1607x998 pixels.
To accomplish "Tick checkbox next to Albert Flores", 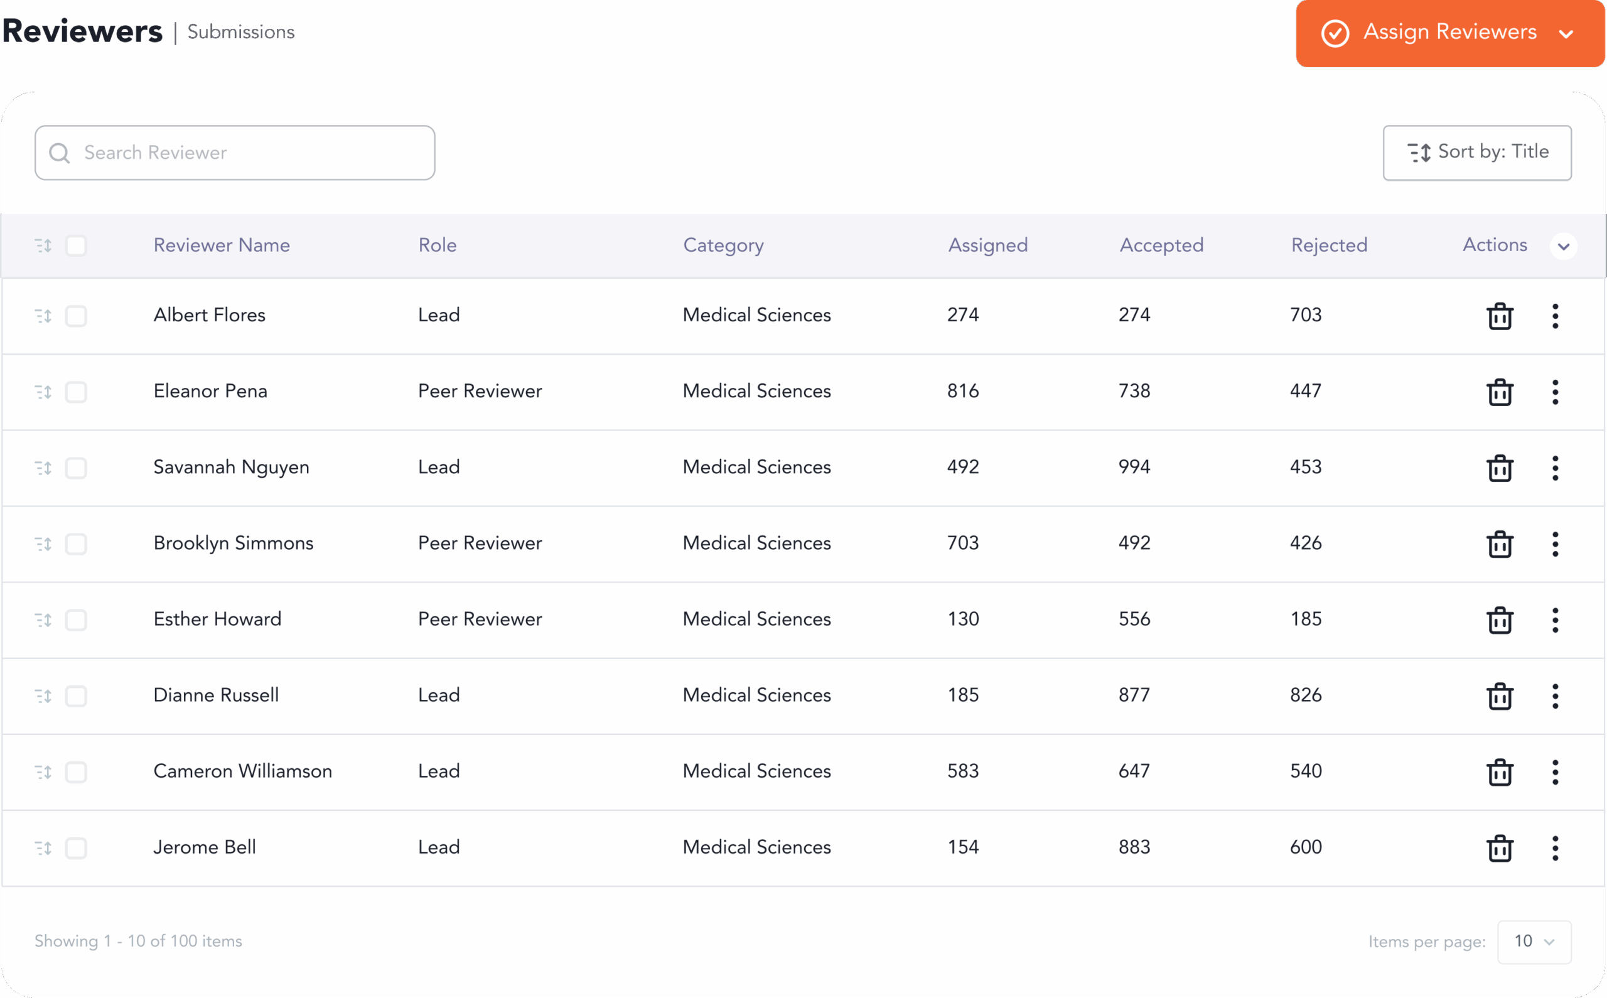I will 76,316.
